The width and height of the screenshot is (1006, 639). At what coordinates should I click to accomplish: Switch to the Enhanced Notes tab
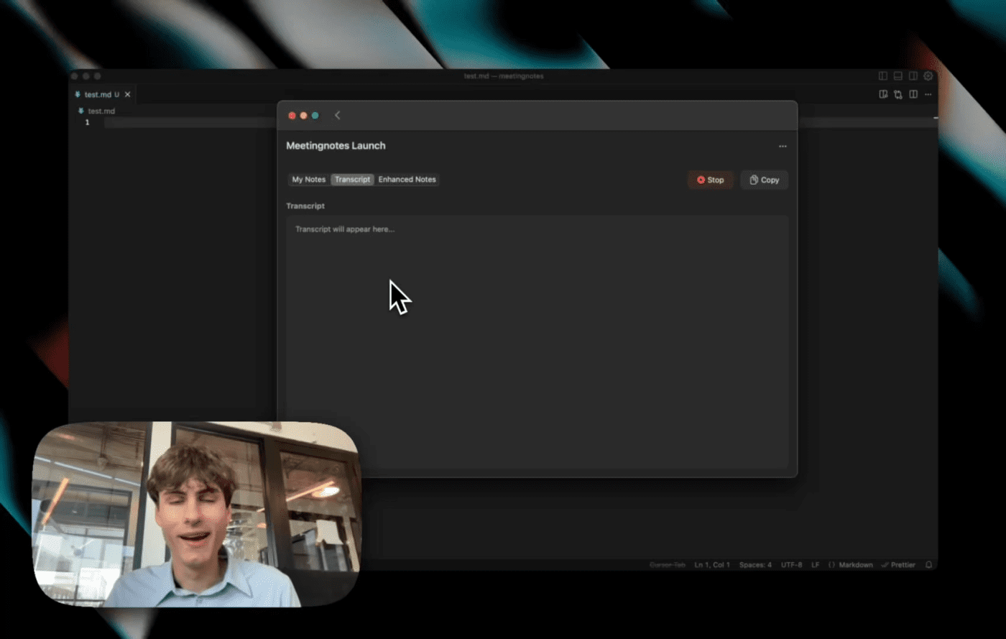[x=407, y=180]
